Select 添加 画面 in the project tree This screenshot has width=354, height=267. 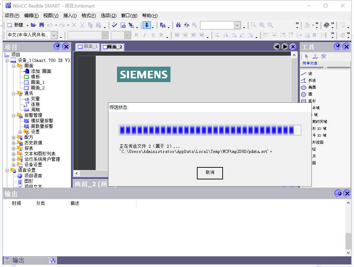[40, 71]
